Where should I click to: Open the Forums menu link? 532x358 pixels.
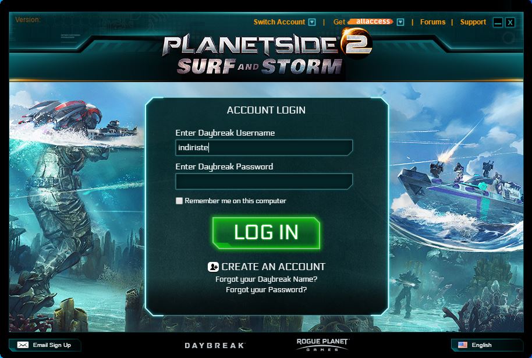click(432, 22)
